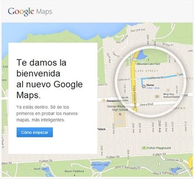Screen dimensions: 194x179
Task: Click the 'Lloyd Lake' label
Action: point(175,169)
